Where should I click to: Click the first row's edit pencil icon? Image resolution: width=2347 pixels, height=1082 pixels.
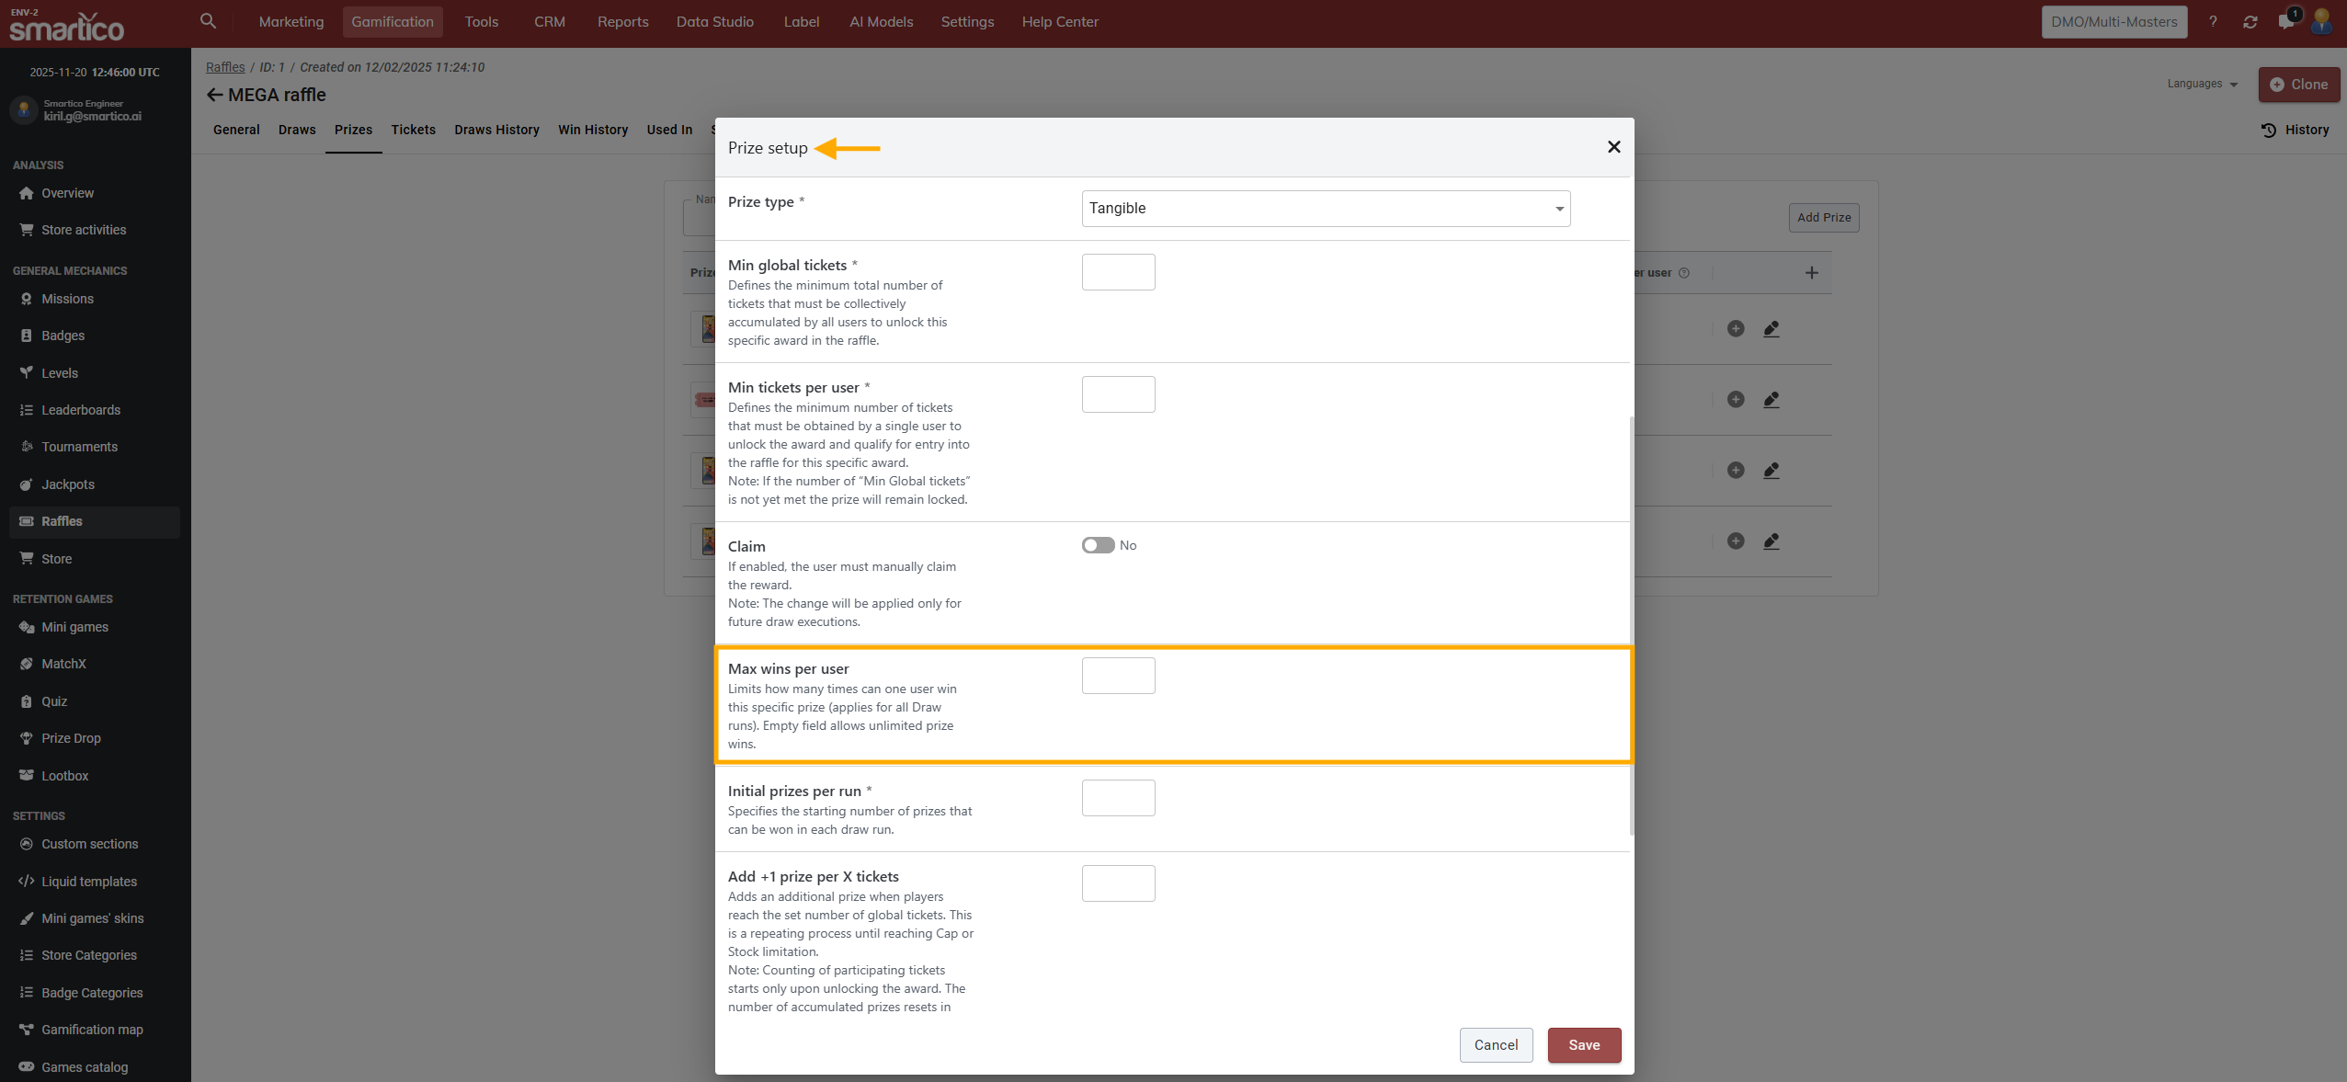(x=1772, y=328)
